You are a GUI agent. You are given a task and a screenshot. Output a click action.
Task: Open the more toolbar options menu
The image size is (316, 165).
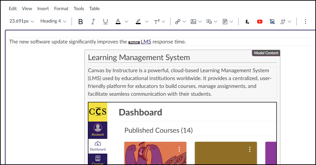pyautogui.click(x=306, y=22)
